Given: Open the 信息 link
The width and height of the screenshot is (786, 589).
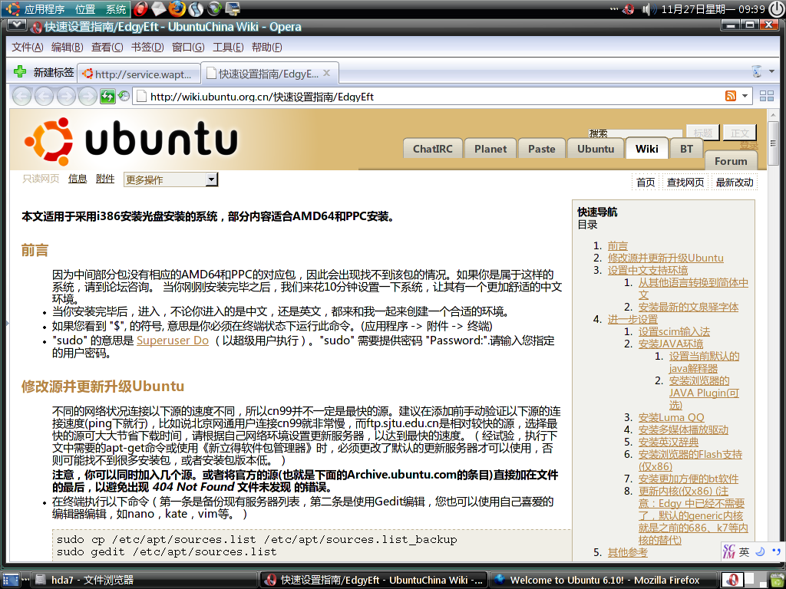Looking at the screenshot, I should click(78, 179).
